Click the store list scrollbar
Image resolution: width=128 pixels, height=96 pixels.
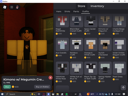click(x=127, y=66)
